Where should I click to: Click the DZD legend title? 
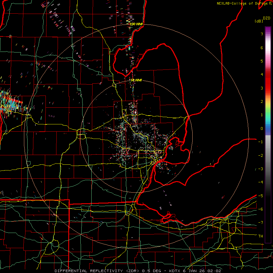point(267,18)
